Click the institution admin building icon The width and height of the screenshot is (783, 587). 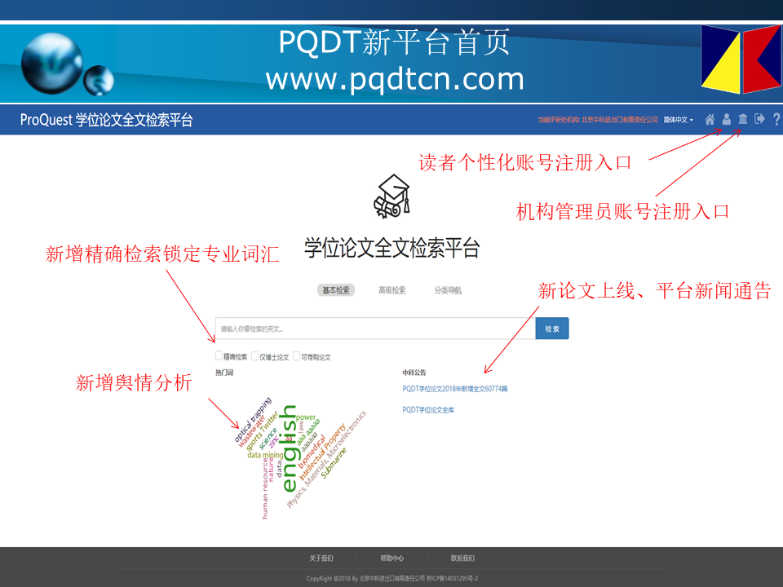click(x=742, y=120)
